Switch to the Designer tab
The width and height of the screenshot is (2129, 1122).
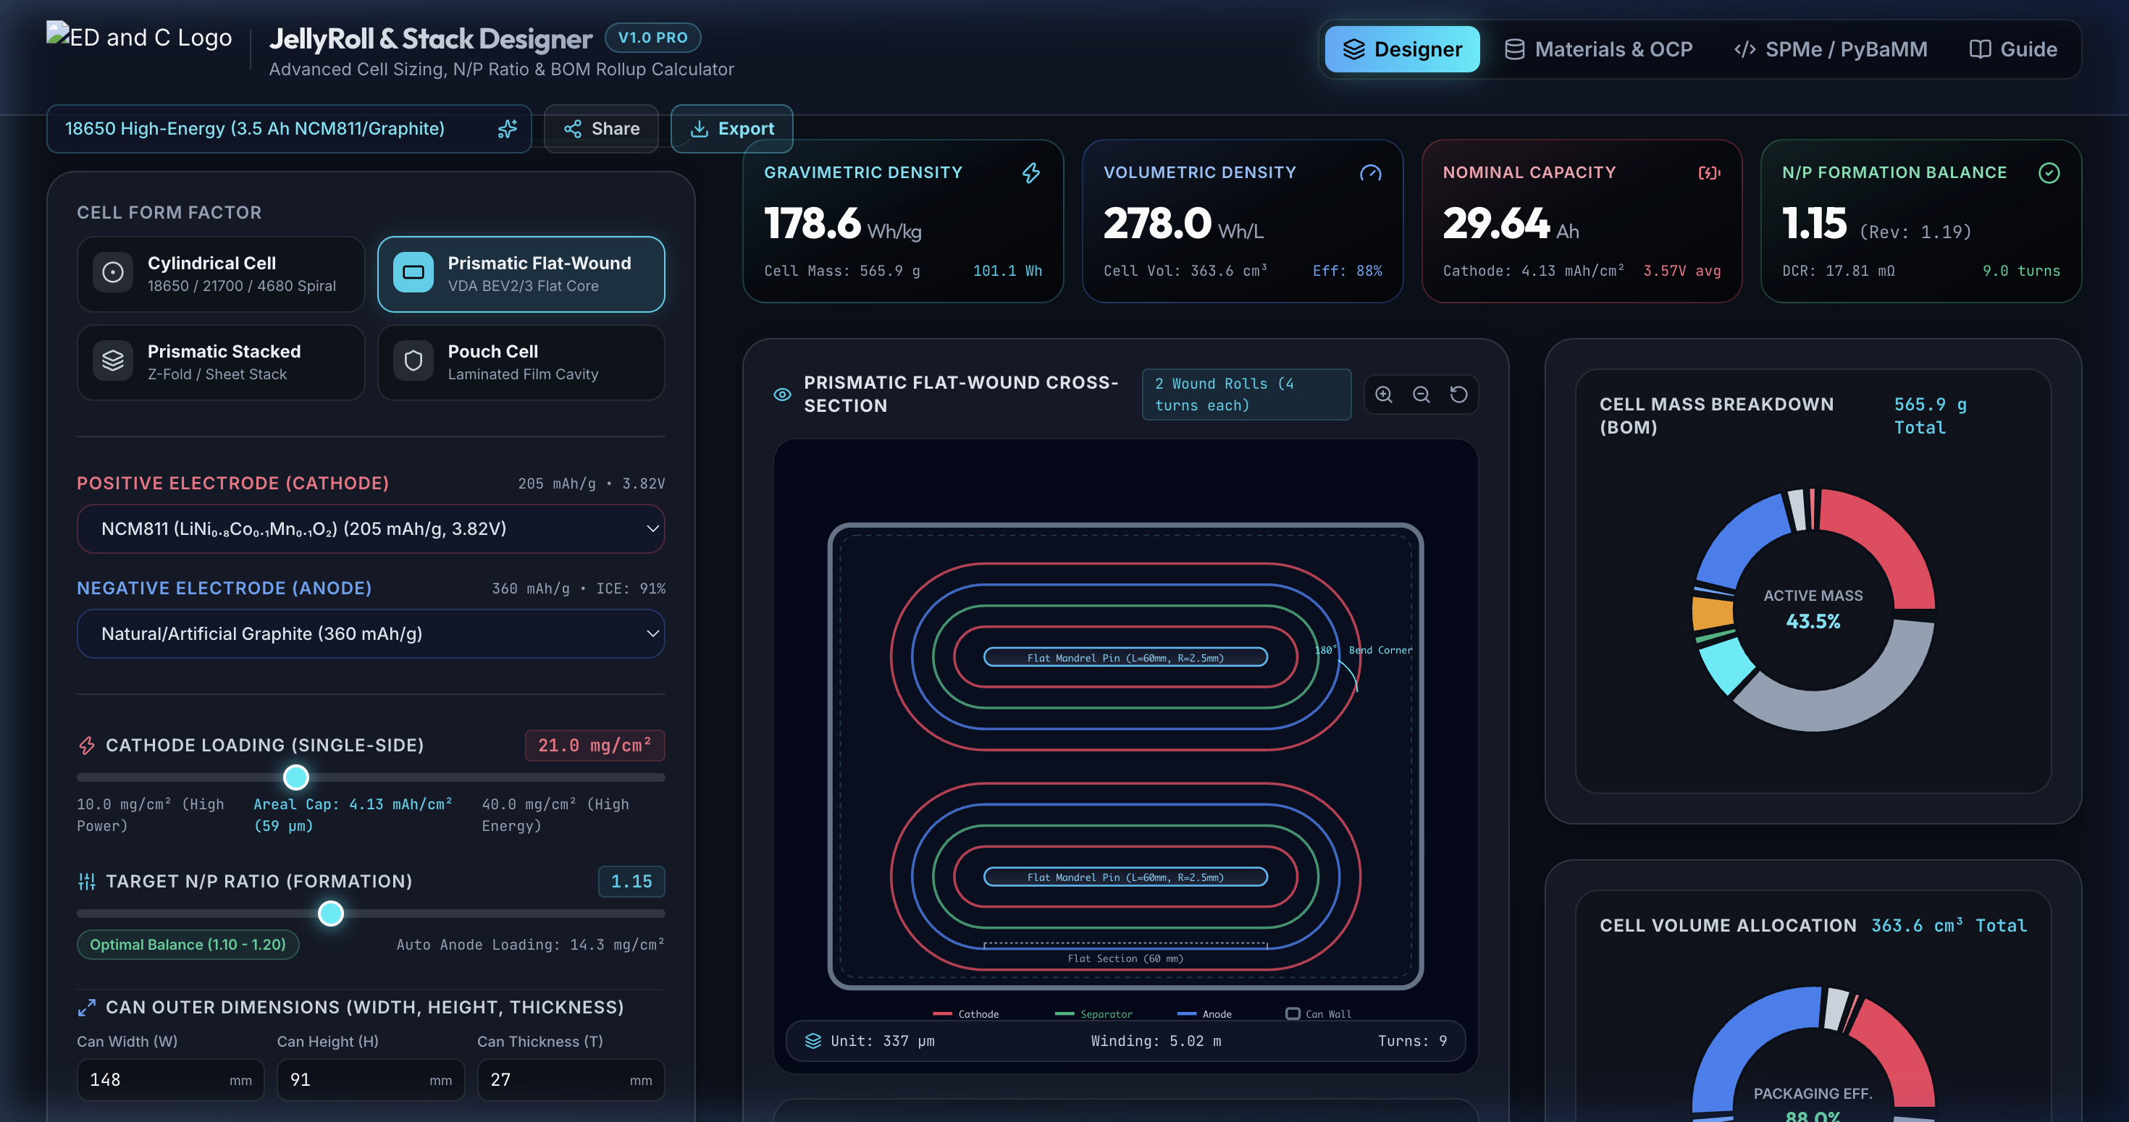coord(1402,49)
